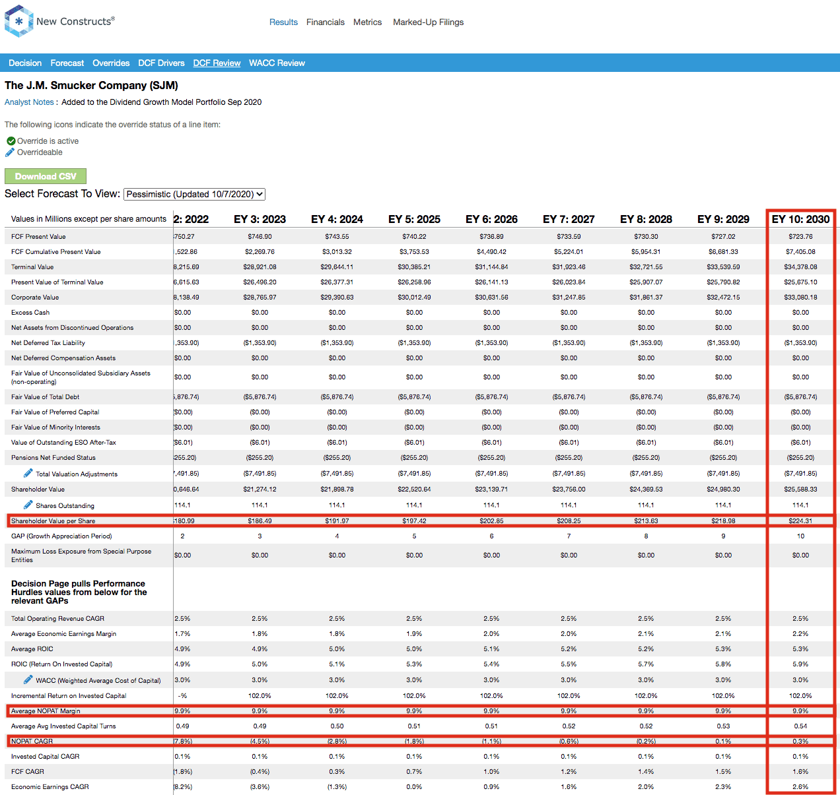Click the pencil icon beside Shares Outstanding
The image size is (840, 795).
click(28, 505)
